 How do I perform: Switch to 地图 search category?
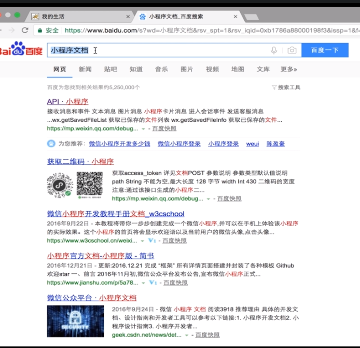[x=238, y=69]
